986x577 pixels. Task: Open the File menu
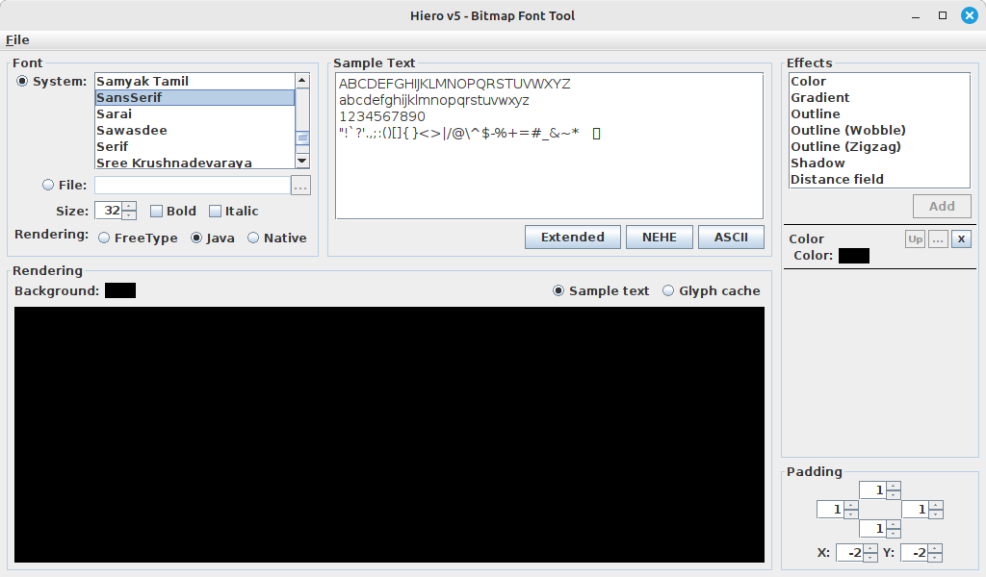(x=17, y=39)
